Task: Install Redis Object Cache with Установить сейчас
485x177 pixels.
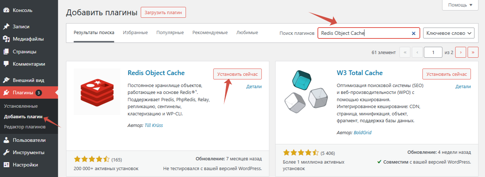Action: pyautogui.click(x=237, y=74)
